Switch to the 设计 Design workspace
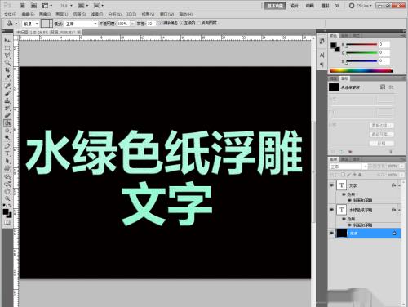408x307 pixels. point(295,6)
